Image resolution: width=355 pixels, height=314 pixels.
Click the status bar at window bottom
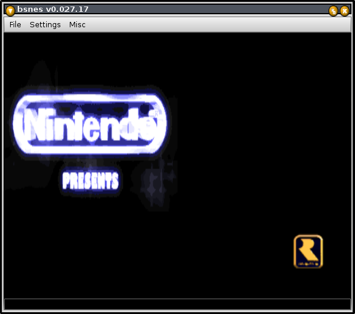click(177, 305)
